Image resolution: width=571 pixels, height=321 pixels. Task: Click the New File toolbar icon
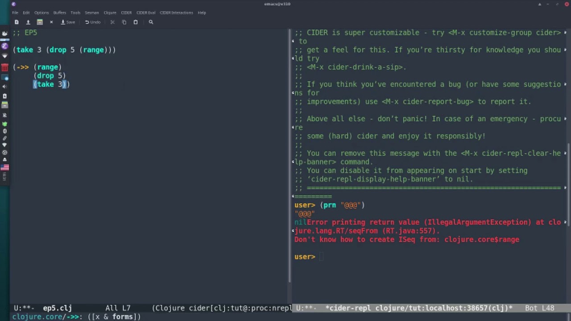[17, 22]
